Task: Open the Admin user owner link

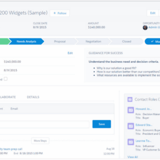Action: pos(154,27)
